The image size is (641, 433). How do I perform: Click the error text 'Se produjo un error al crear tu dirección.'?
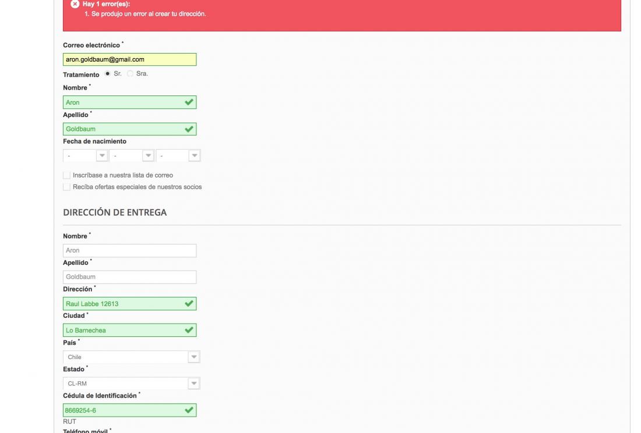pos(149,14)
